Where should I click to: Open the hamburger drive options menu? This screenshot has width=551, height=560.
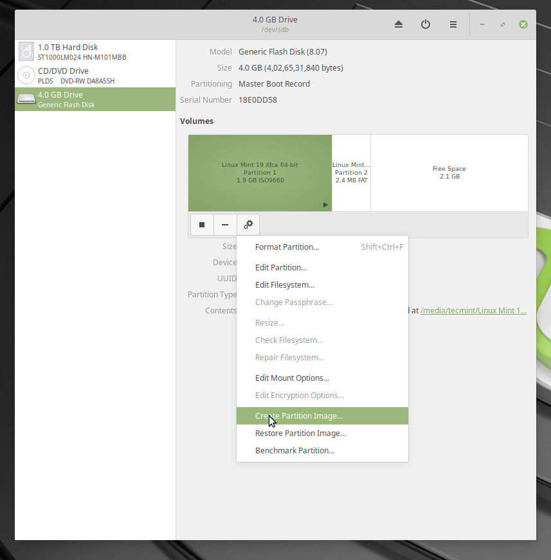pyautogui.click(x=453, y=24)
